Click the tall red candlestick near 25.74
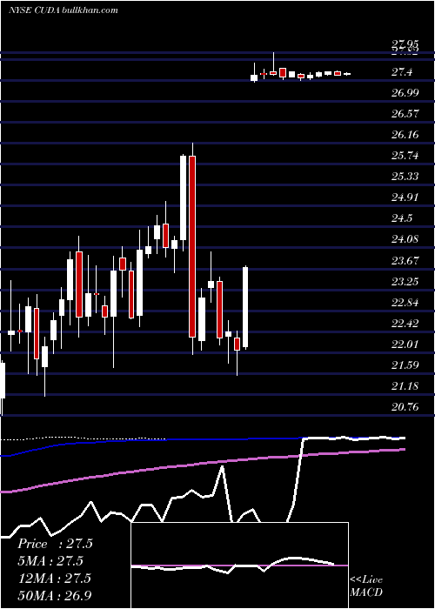Screen dimensions: 435x609 pyautogui.click(x=192, y=246)
